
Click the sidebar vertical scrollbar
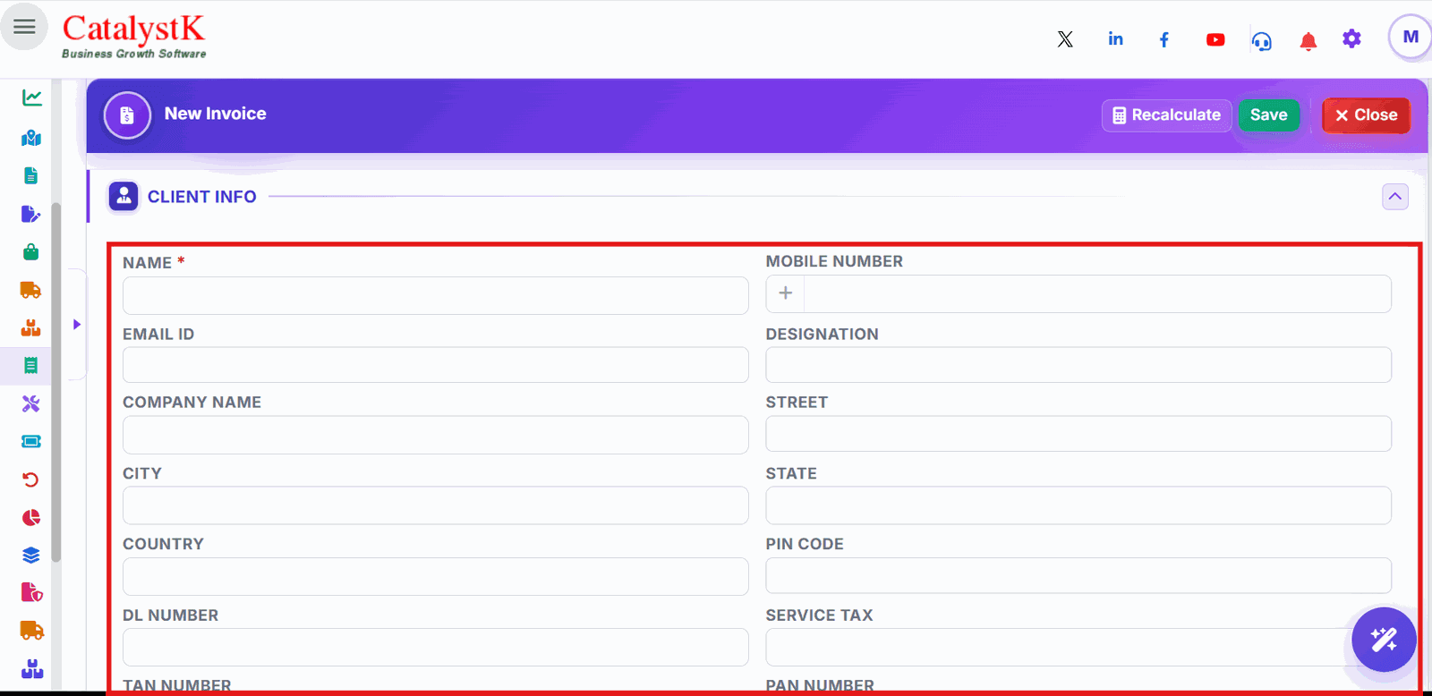(x=56, y=382)
